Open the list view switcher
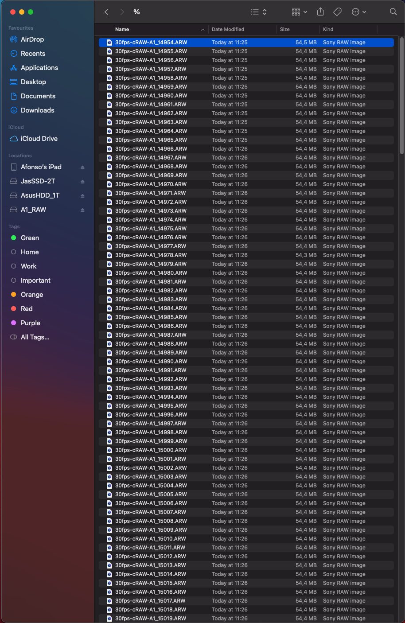Viewport: 405px width, 623px height. [x=259, y=12]
